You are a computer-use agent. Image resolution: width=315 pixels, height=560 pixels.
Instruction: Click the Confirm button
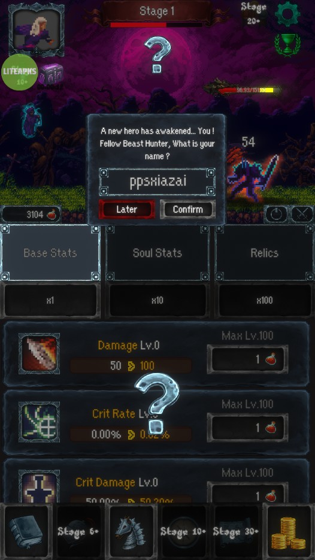pyautogui.click(x=188, y=209)
